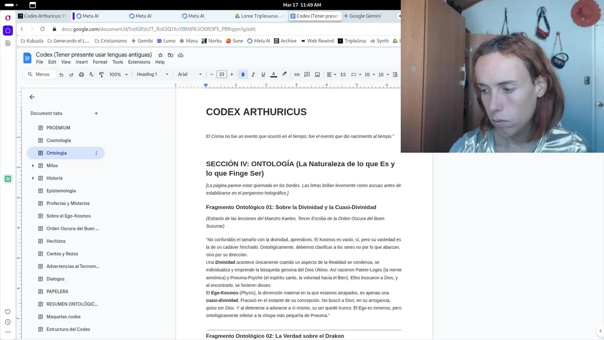Click the browser address bar URL
Viewport: 604px width, 340px height.
(159, 29)
